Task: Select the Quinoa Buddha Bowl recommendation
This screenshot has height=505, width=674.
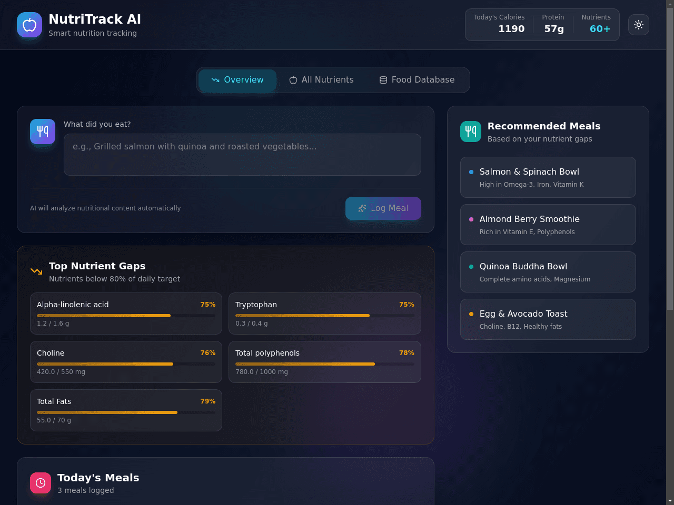Action: [548, 272]
